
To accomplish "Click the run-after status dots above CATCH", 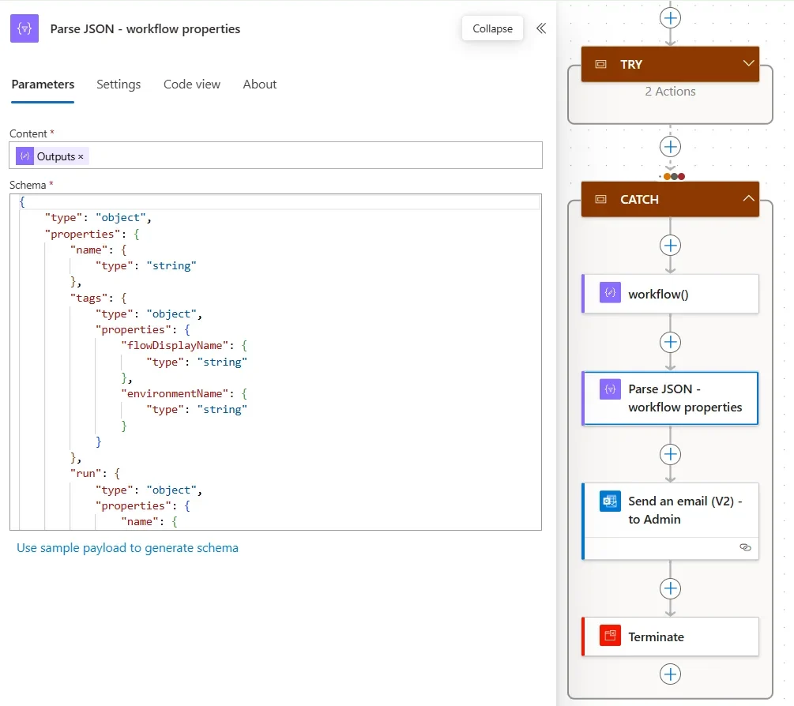I will [674, 176].
